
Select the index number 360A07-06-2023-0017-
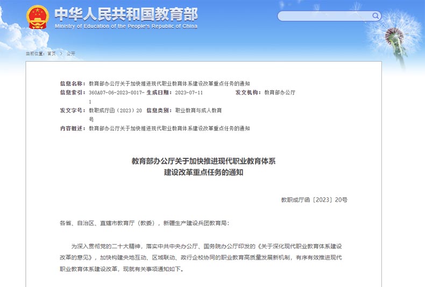point(117,92)
